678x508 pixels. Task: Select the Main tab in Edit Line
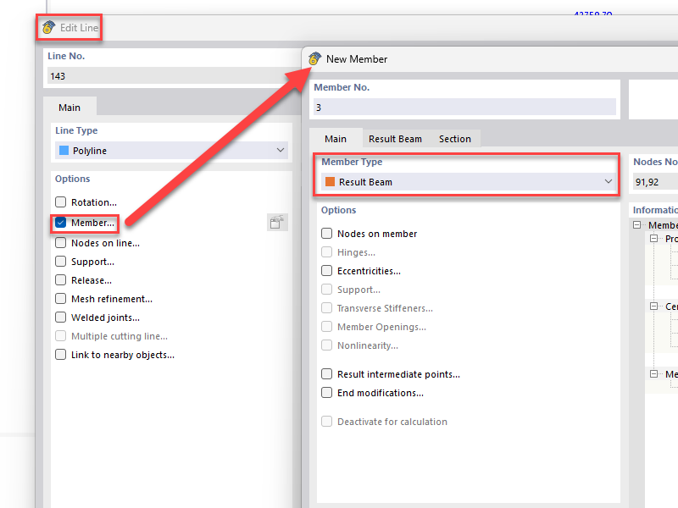click(x=69, y=107)
